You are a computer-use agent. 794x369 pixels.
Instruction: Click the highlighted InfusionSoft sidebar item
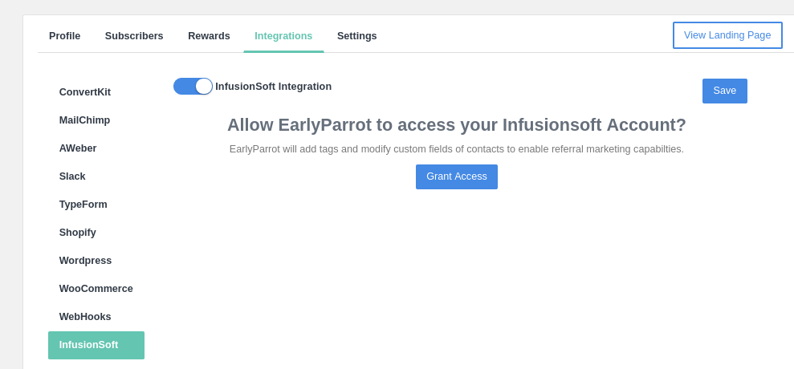coord(96,345)
